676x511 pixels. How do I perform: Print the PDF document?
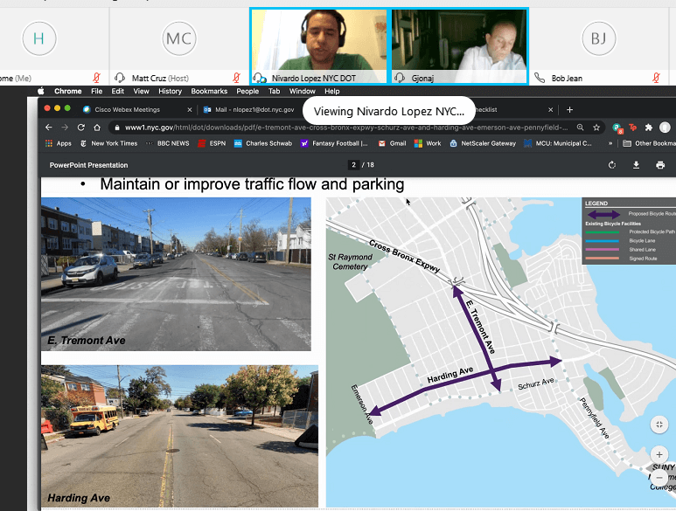click(660, 165)
